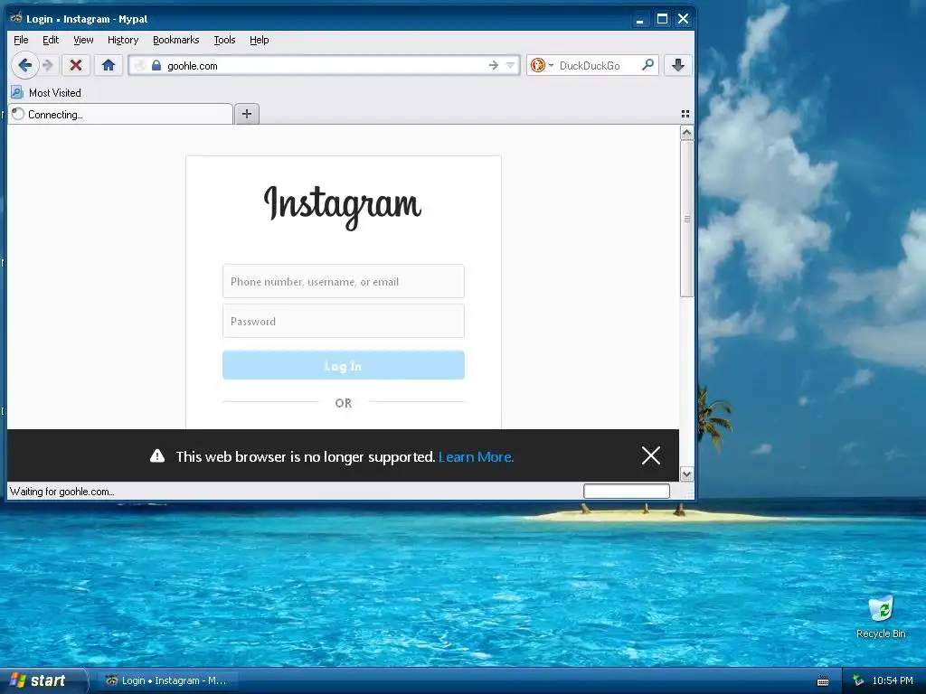Maximize the Mypal browser window
The height and width of the screenshot is (694, 926).
(x=662, y=19)
